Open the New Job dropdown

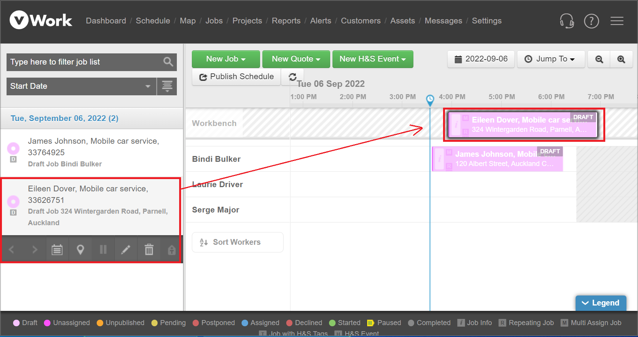pyautogui.click(x=226, y=59)
